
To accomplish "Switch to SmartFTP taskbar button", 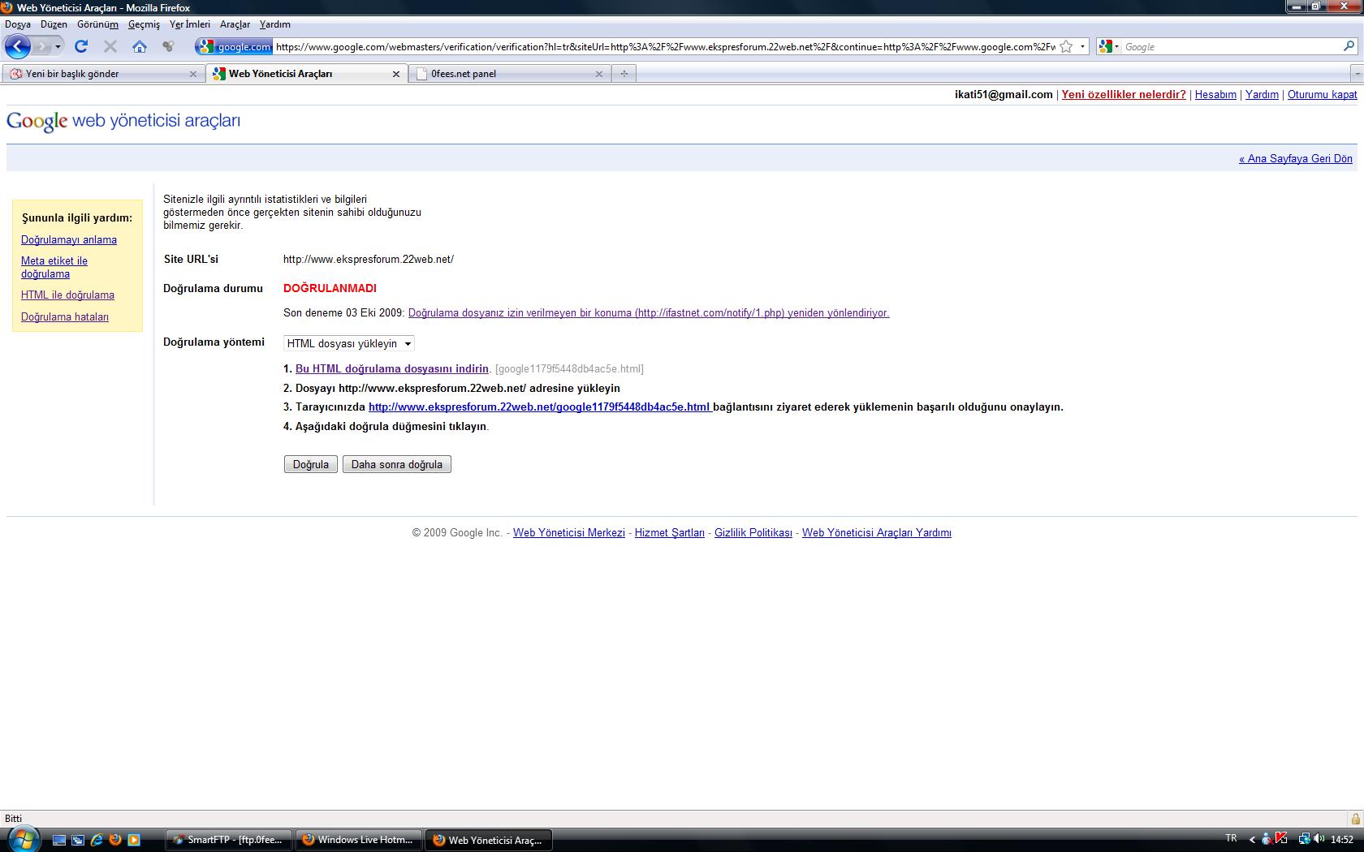I will point(230,840).
